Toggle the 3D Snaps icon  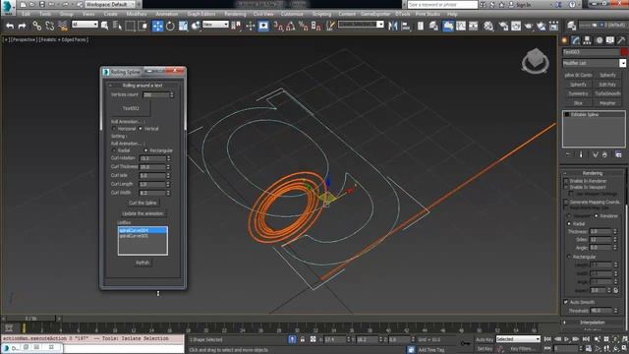278,27
